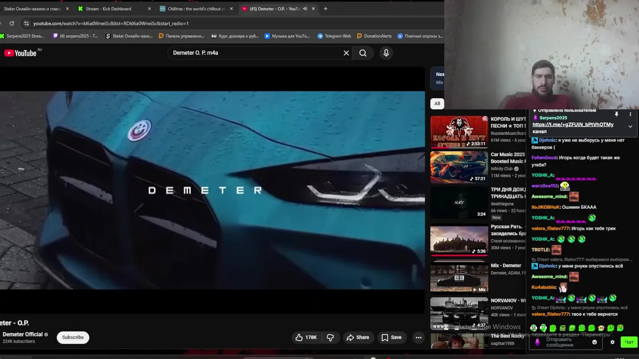Open Serpens2025 Stream bookmark
The width and height of the screenshot is (639, 359).
coord(22,36)
